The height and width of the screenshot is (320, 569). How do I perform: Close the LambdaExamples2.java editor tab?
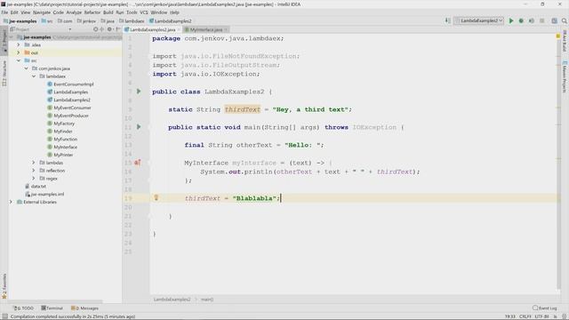(x=179, y=29)
